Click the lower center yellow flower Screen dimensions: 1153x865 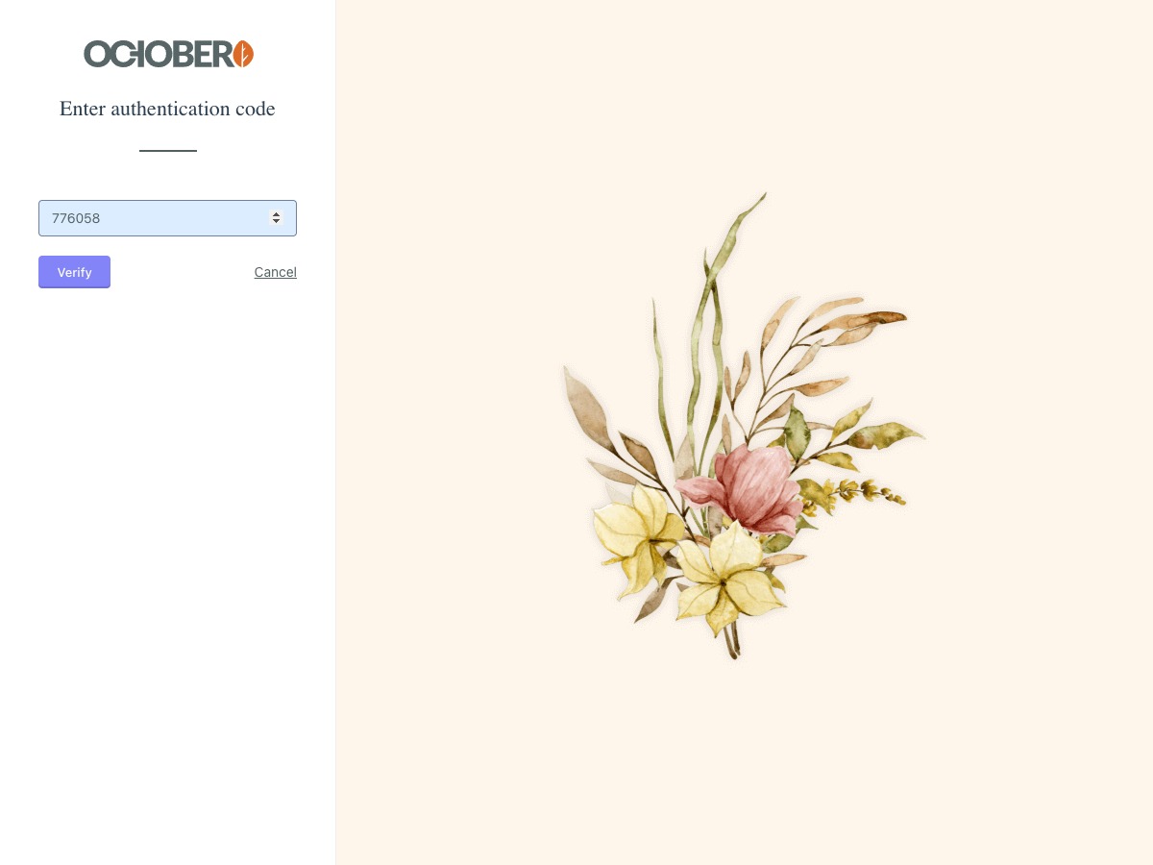click(x=730, y=577)
